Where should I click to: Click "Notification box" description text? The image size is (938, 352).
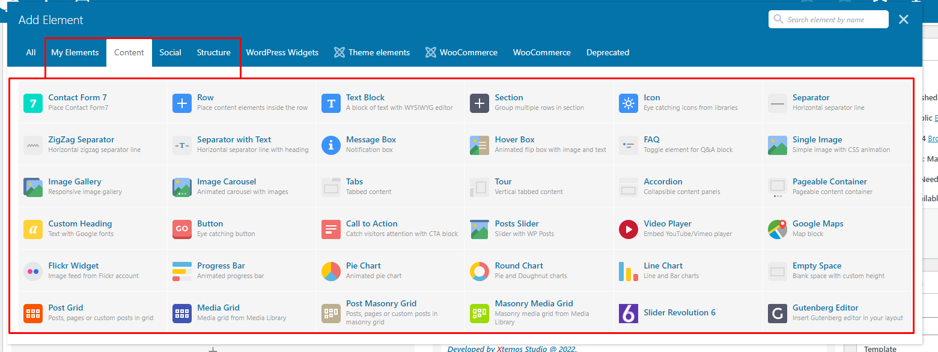370,150
